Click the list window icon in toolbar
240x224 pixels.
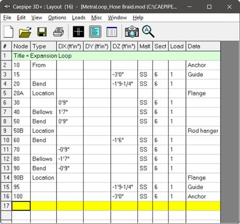point(95,32)
